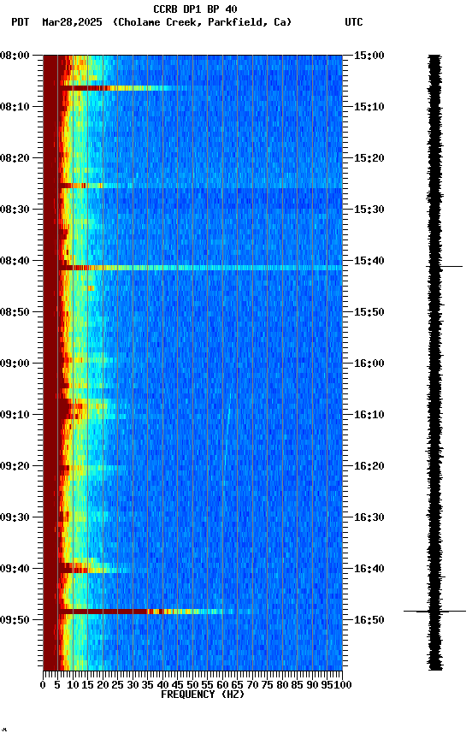
Task: Click the '40' frequency axis tick label
Action: 162,685
